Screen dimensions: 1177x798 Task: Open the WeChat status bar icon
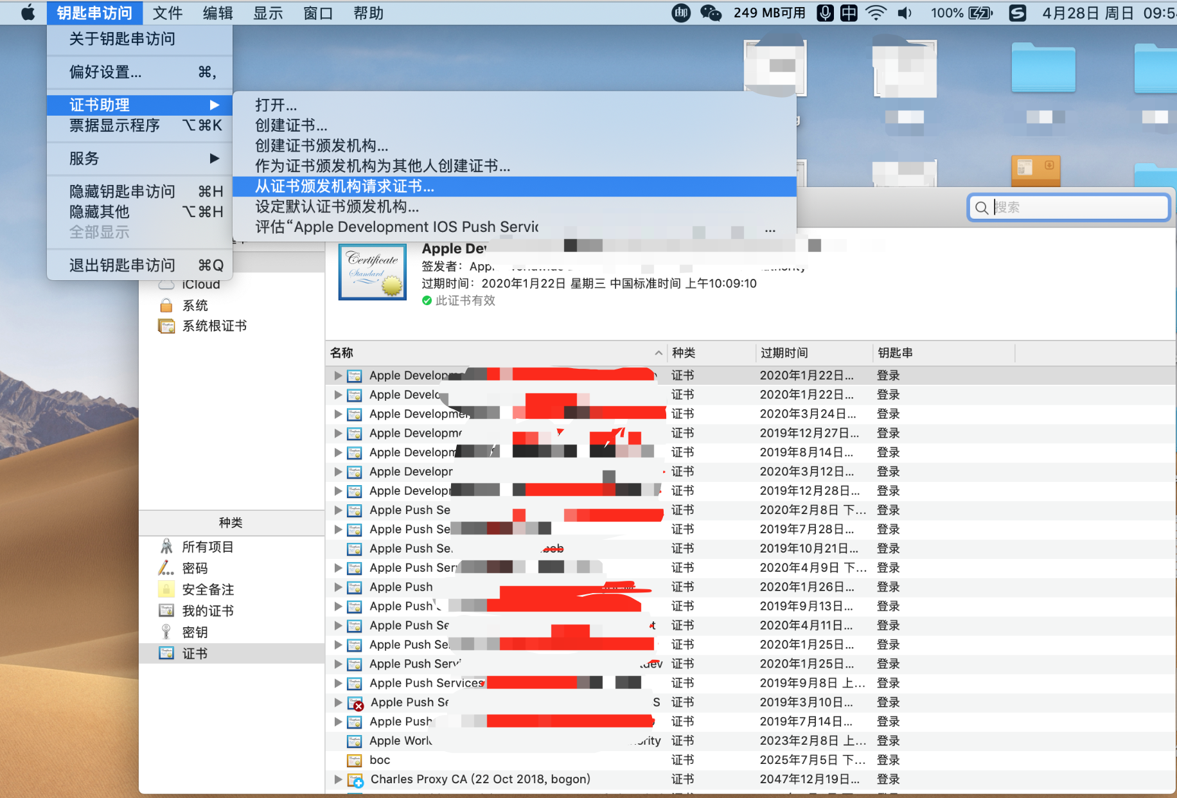(711, 13)
